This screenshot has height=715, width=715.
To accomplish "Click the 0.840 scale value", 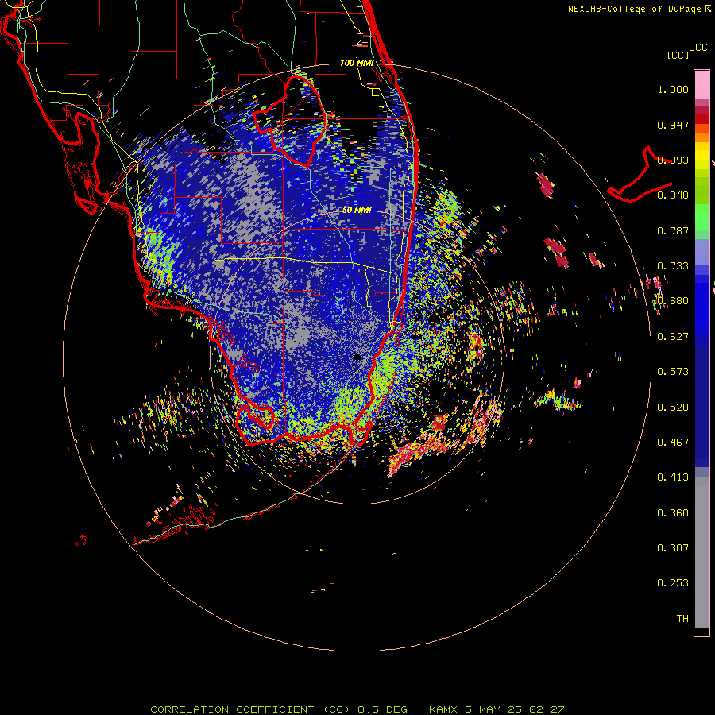I will click(x=673, y=195).
